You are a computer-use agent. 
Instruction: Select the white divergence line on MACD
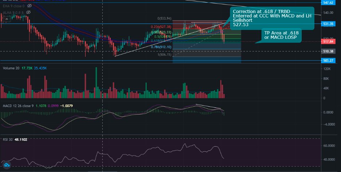[208, 107]
